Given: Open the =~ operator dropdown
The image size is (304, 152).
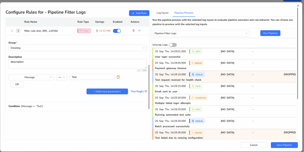Looking at the screenshot, I should click(62, 77).
